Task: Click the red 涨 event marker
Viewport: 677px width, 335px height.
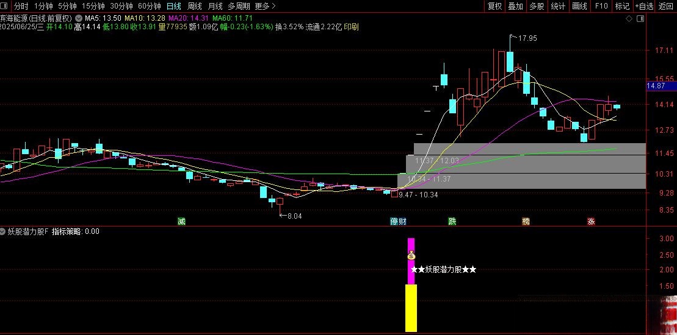Action: click(x=591, y=221)
